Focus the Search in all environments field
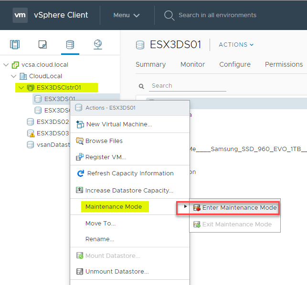 pos(217,15)
